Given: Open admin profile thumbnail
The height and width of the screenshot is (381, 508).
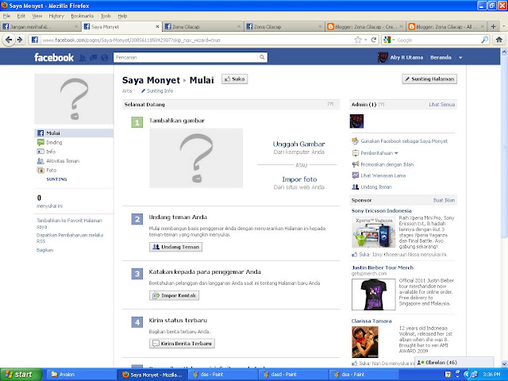Looking at the screenshot, I should [x=356, y=121].
